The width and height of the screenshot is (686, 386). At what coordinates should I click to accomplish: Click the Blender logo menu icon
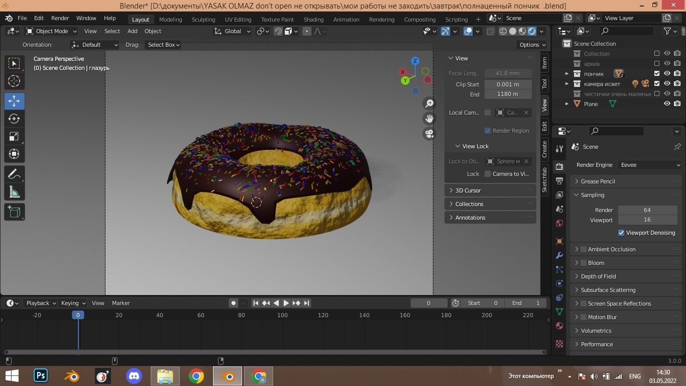pyautogui.click(x=9, y=18)
